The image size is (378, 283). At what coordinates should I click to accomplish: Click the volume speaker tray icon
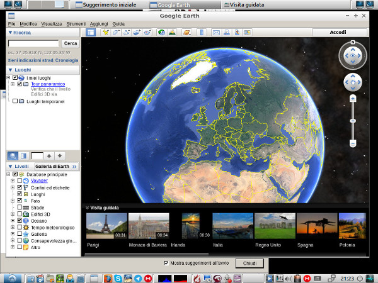(x=289, y=279)
